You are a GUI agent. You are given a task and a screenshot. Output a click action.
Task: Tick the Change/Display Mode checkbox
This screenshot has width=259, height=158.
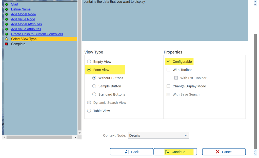point(168,86)
